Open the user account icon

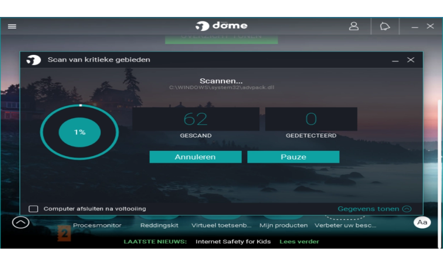[354, 26]
